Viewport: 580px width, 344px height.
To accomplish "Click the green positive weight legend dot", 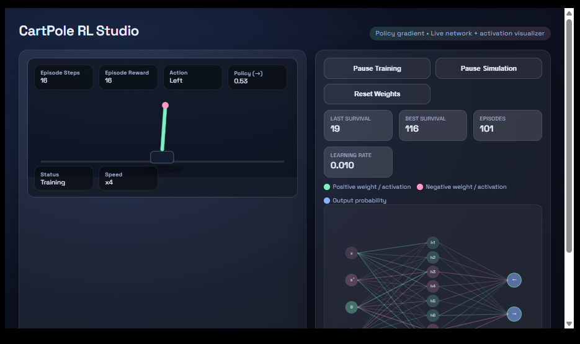I will (327, 187).
